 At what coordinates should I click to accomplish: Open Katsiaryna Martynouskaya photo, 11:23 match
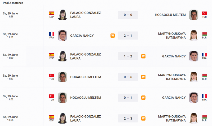pos(193,77)
